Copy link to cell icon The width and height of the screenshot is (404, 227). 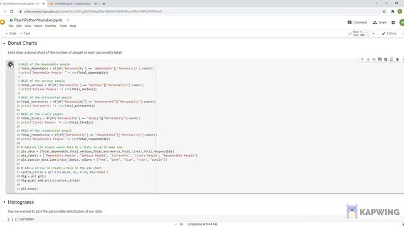[x=374, y=59]
